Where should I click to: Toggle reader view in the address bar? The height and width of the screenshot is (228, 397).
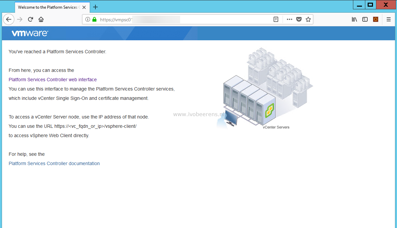276,19
